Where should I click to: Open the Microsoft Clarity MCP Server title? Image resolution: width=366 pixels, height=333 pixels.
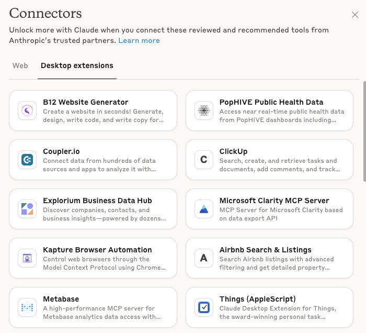click(274, 201)
